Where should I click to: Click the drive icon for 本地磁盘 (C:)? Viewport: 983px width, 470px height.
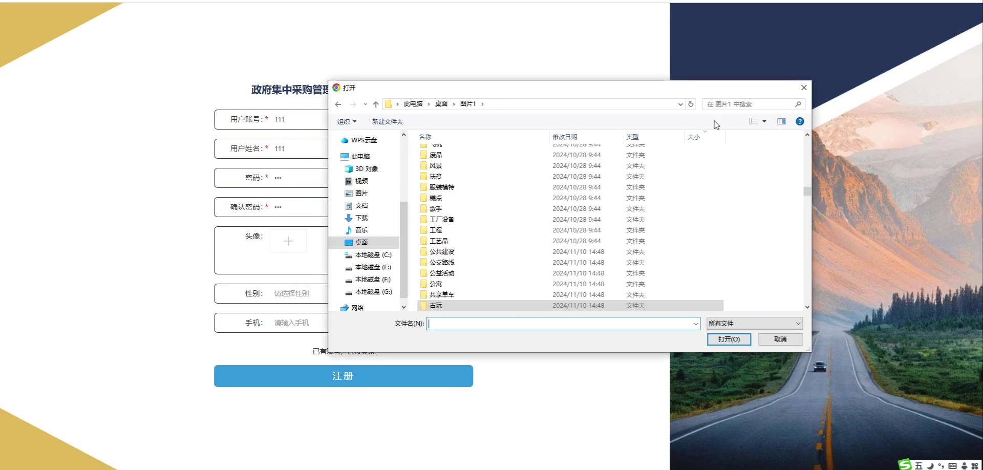349,255
